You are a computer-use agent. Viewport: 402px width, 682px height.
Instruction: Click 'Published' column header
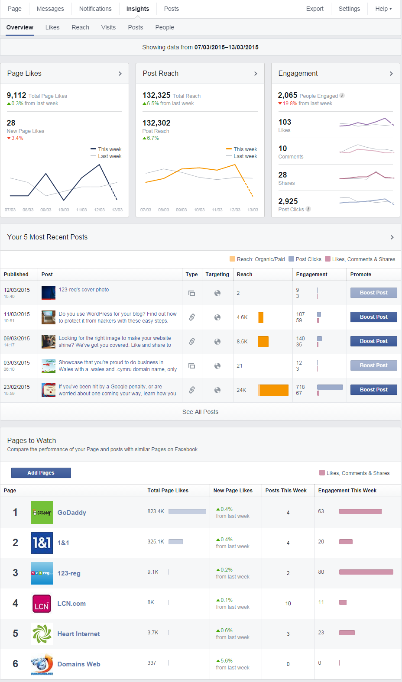coord(16,275)
